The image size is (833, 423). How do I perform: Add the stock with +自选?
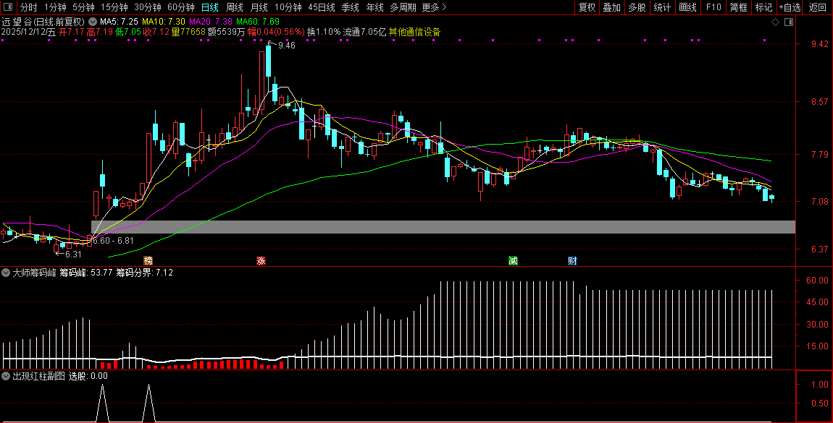(790, 7)
